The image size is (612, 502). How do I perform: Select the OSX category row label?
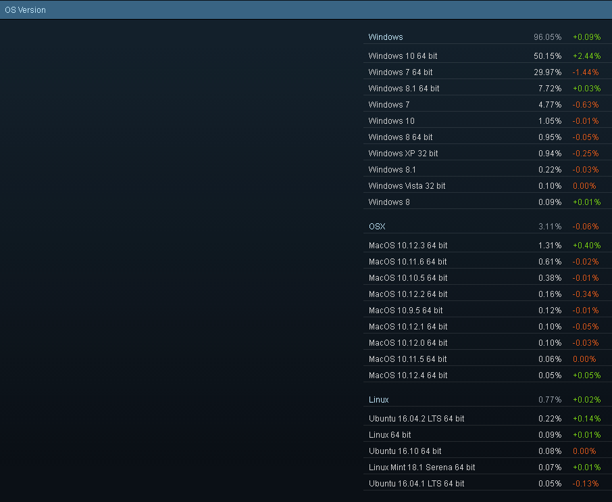point(377,227)
